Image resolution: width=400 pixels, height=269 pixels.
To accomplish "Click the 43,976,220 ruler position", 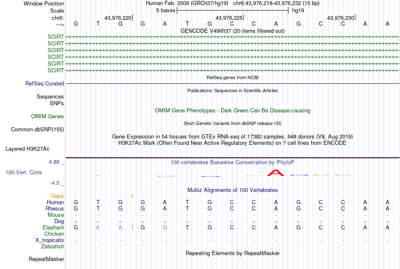I will point(118,18).
